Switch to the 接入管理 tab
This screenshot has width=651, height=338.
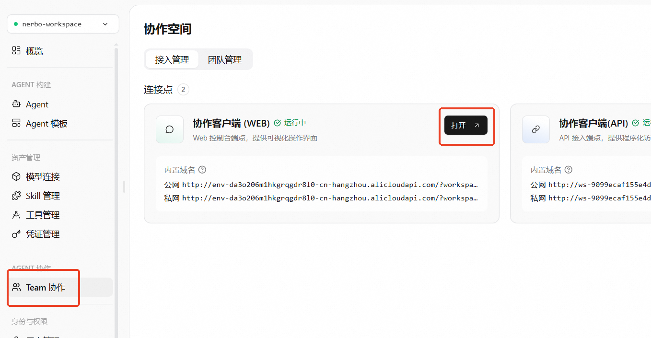point(172,59)
